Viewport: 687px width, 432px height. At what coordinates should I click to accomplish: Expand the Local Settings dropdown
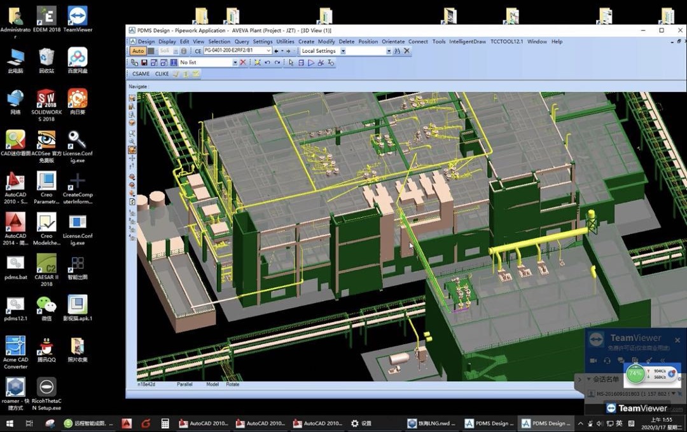pos(342,51)
